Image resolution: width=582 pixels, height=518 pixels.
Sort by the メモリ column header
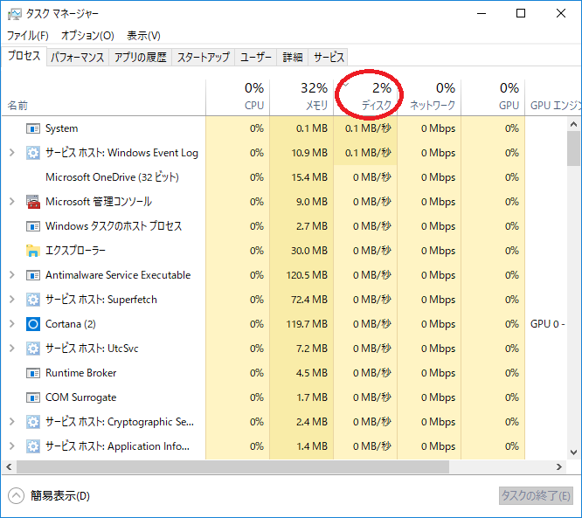tap(301, 97)
